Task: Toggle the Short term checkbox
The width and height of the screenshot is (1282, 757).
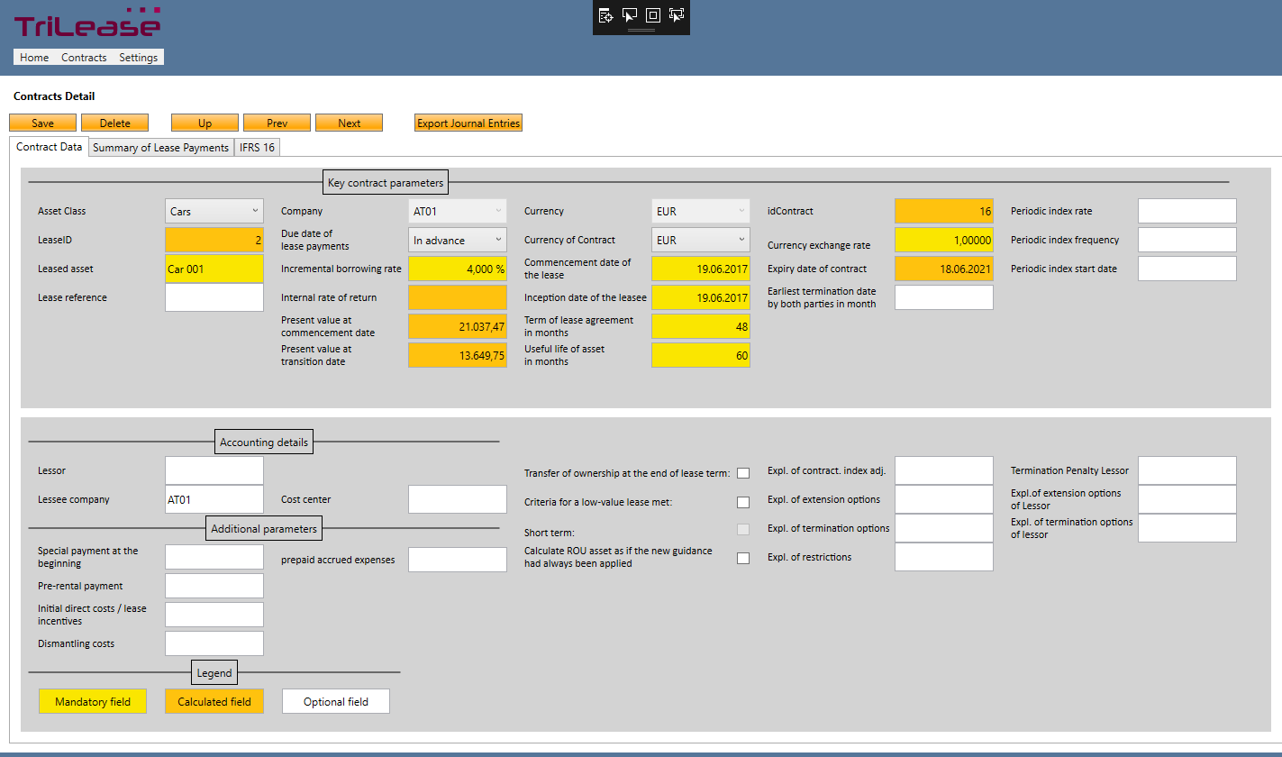Action: (x=743, y=529)
